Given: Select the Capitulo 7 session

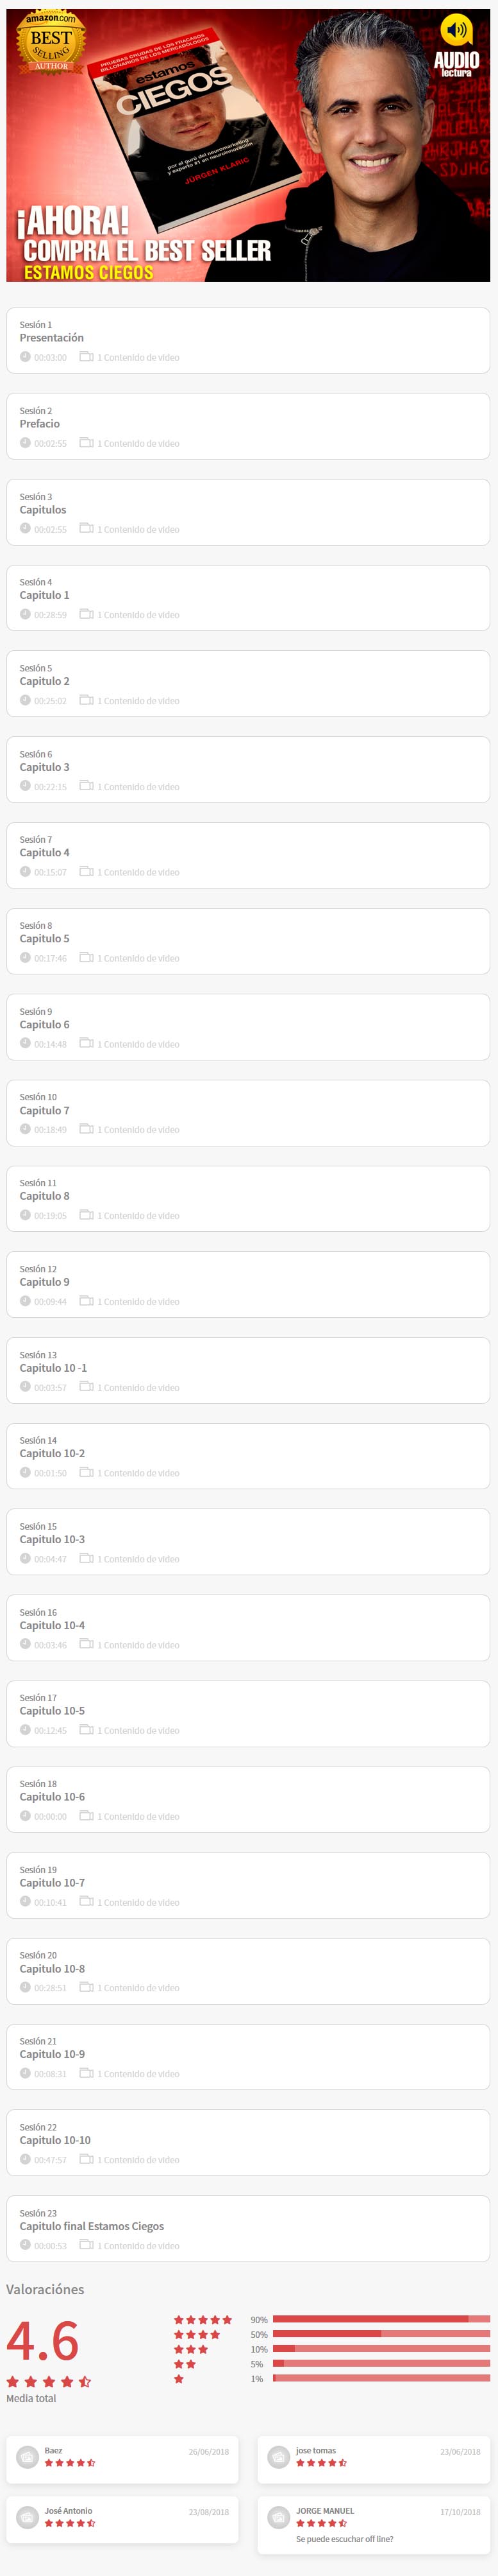Looking at the screenshot, I should tap(247, 1113).
